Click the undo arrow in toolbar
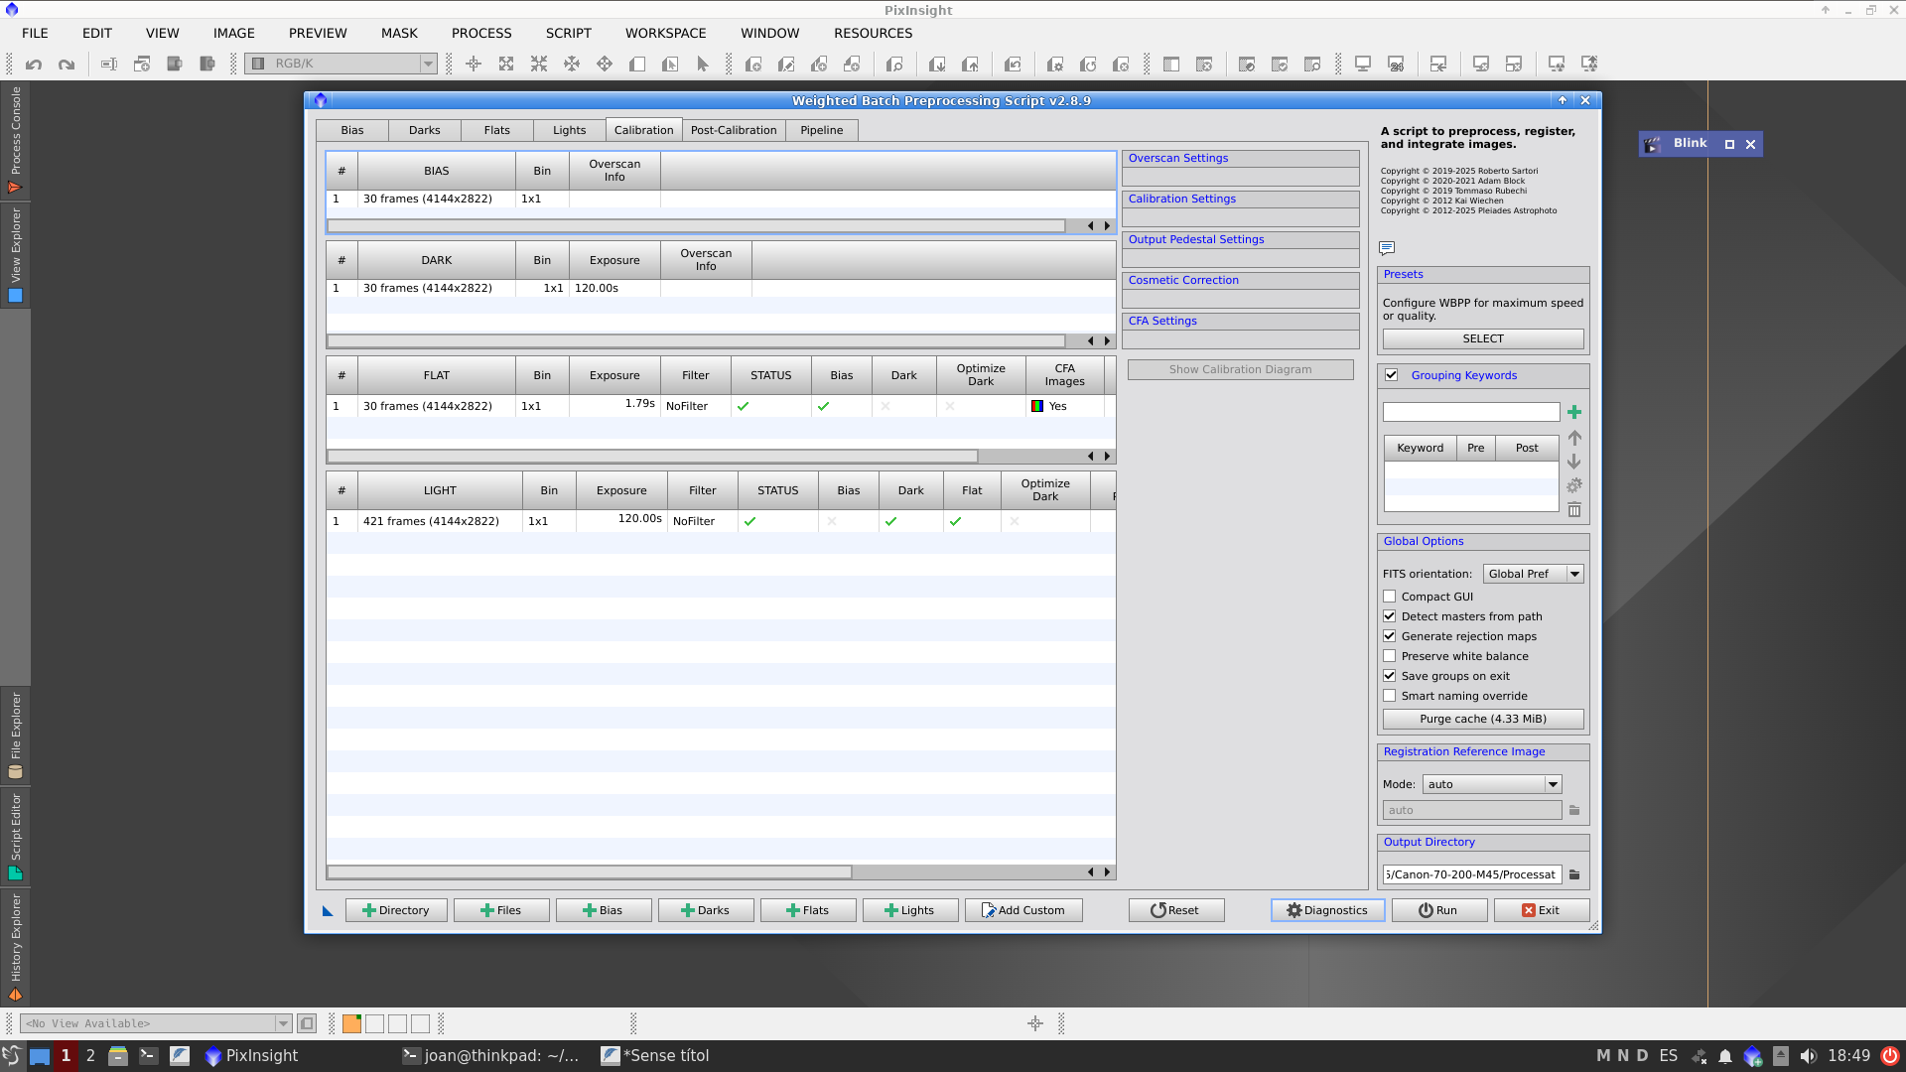Screen dimensions: 1906x1072 [34, 65]
